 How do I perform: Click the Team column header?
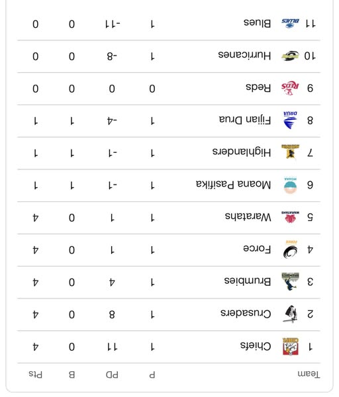coord(309,375)
